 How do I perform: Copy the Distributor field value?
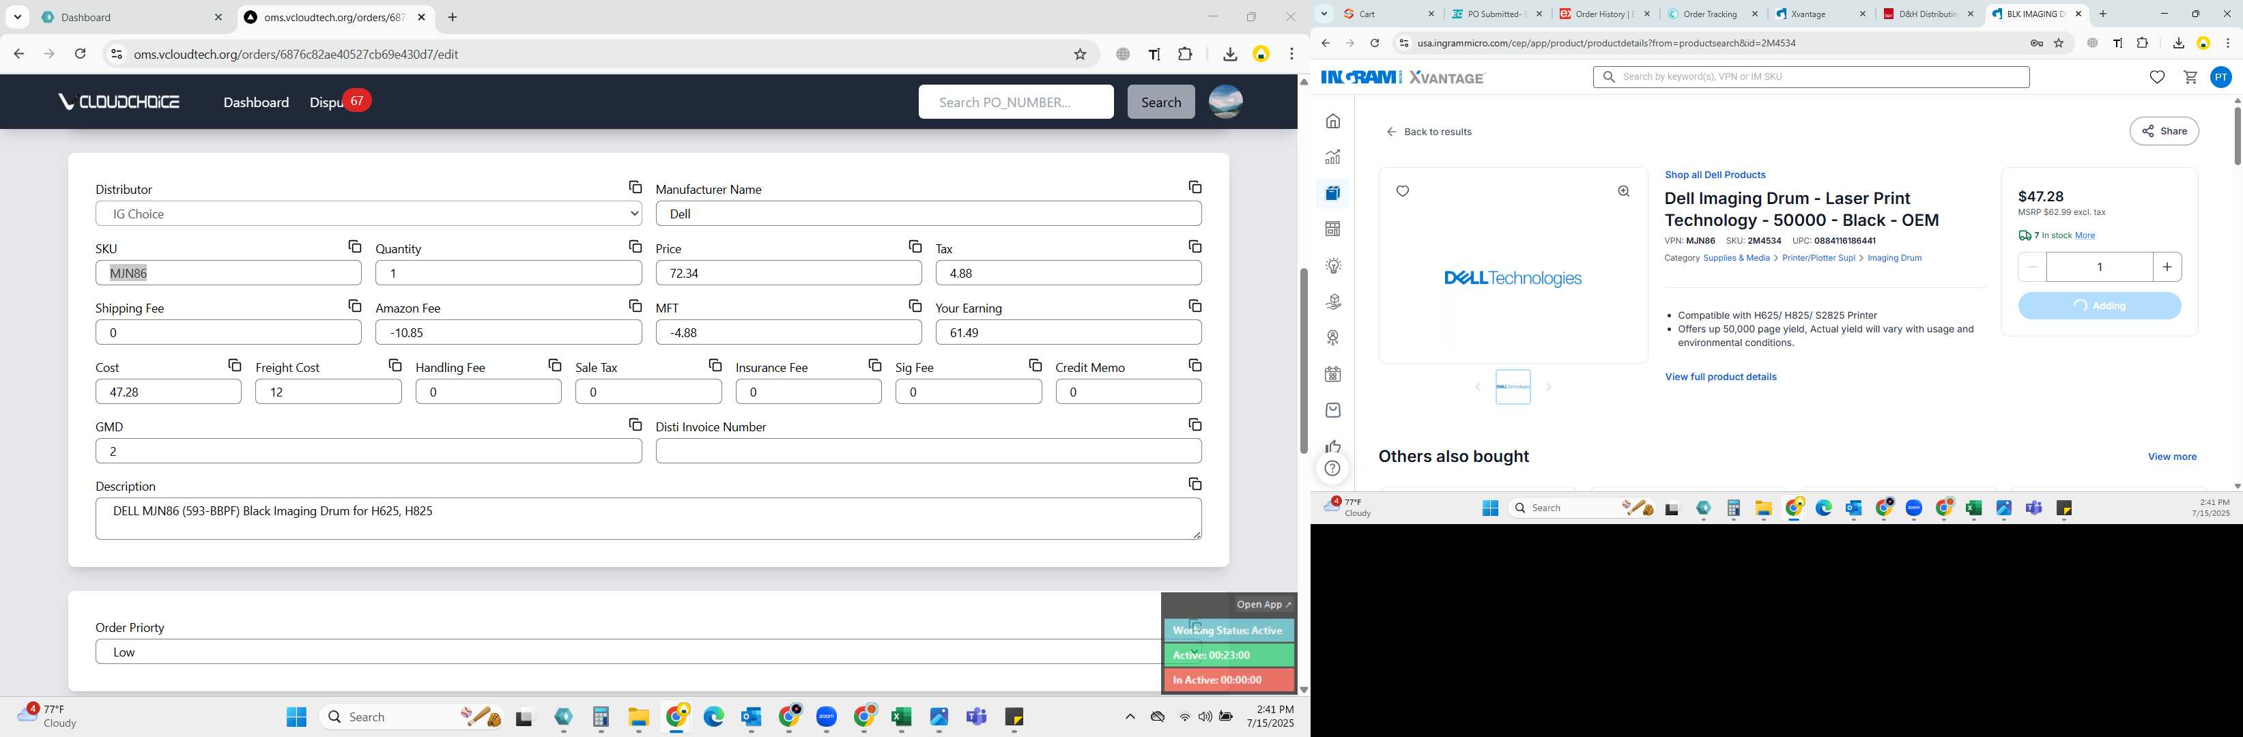pos(635,187)
